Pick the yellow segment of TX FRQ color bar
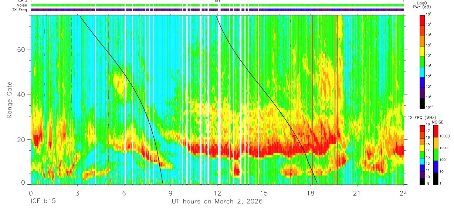Screen dimensions: 454x209 [422, 148]
